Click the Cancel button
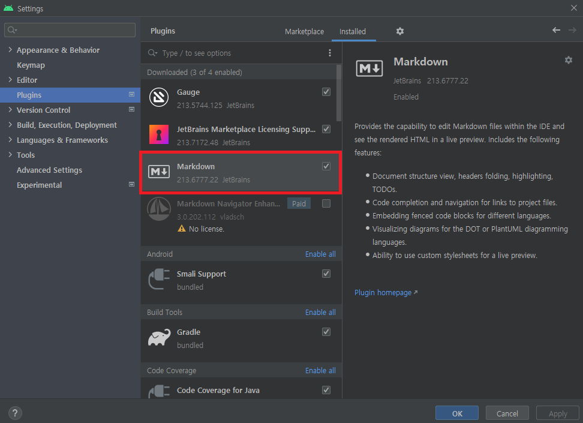Image resolution: width=583 pixels, height=423 pixels. point(507,413)
